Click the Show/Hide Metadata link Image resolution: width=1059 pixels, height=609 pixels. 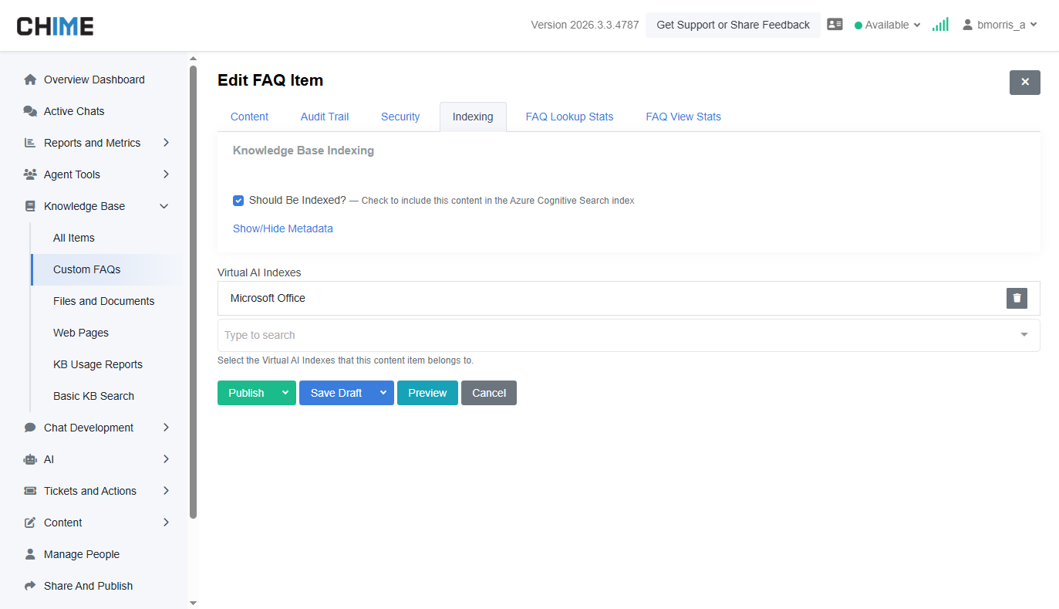[283, 228]
